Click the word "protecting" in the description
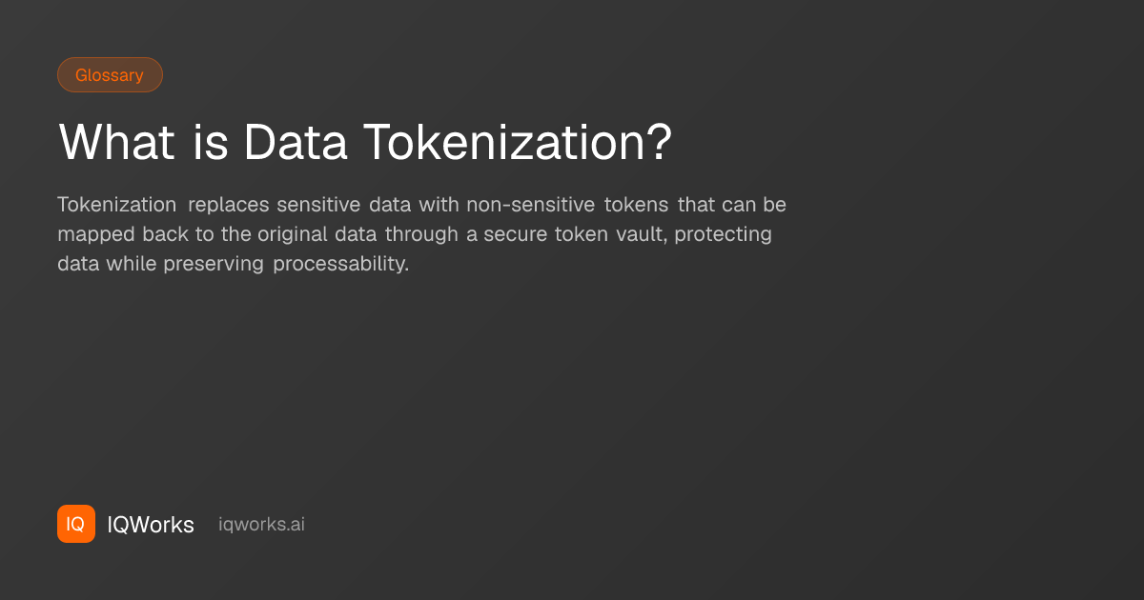 (x=723, y=234)
